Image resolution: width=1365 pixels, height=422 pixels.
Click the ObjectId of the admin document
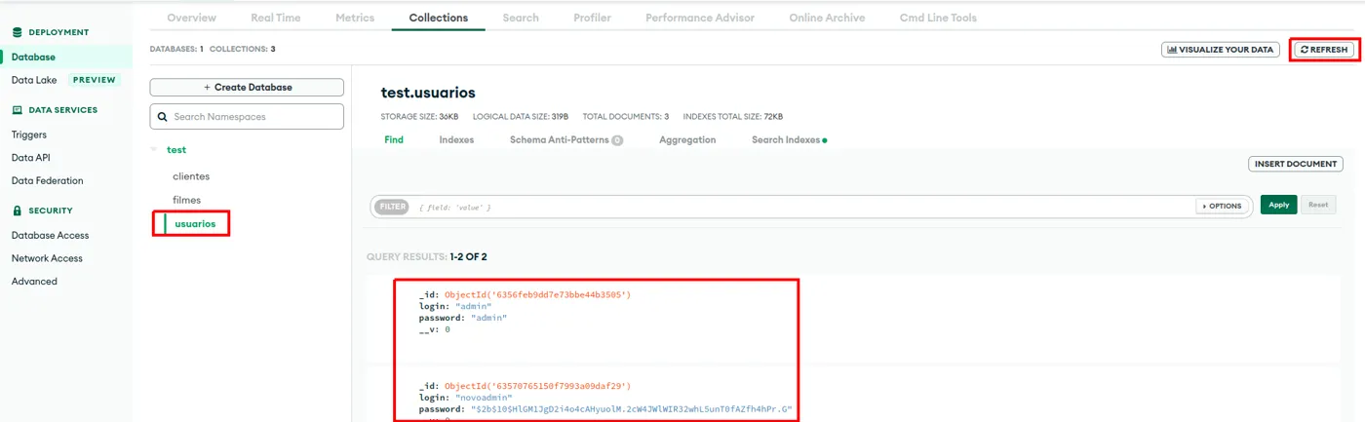(x=537, y=294)
